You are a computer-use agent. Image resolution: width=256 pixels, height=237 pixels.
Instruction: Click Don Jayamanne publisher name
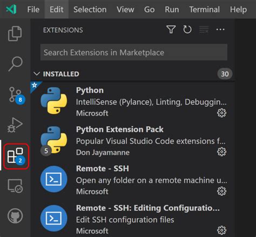103,152
